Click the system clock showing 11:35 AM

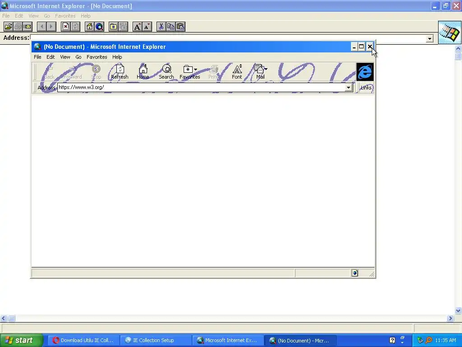[x=445, y=340]
